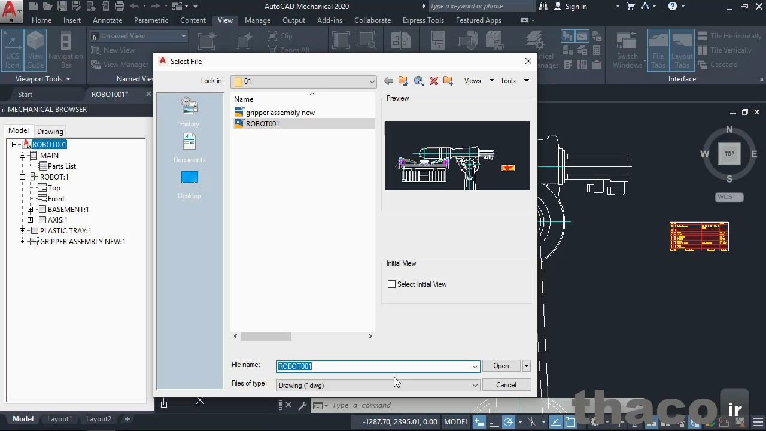Open the Files of type dropdown

point(378,386)
